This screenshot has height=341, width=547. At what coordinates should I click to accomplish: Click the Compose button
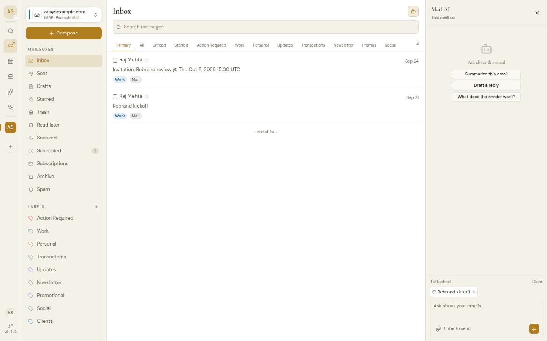click(x=64, y=33)
